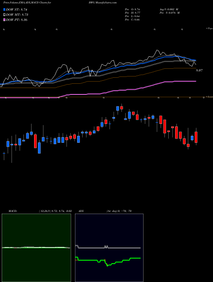Click the 'Pre L: 8.64' low value
The width and height of the screenshot is (213, 282).
point(132,16)
